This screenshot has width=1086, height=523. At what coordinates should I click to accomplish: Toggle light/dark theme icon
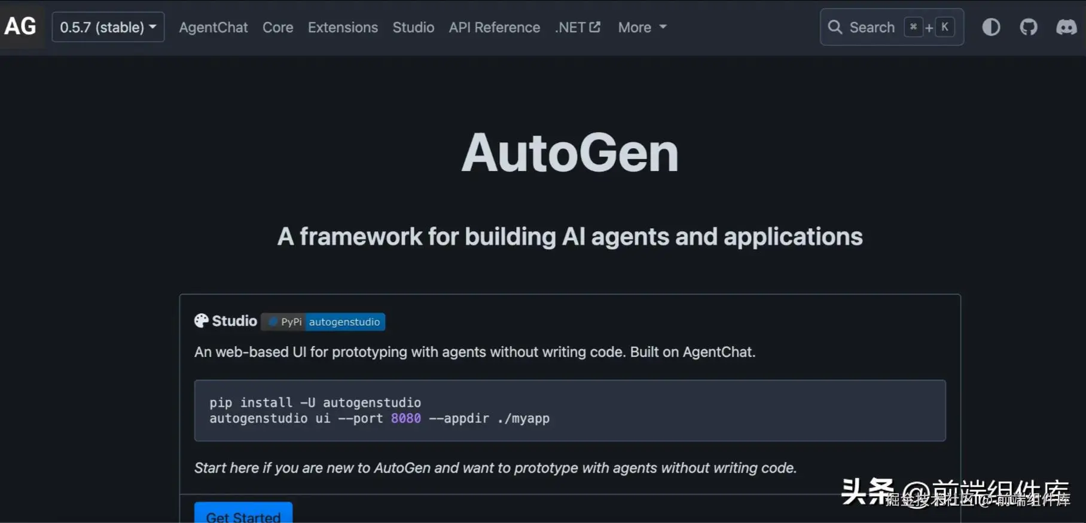pos(991,27)
